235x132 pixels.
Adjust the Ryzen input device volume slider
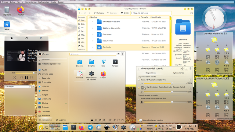165,102
